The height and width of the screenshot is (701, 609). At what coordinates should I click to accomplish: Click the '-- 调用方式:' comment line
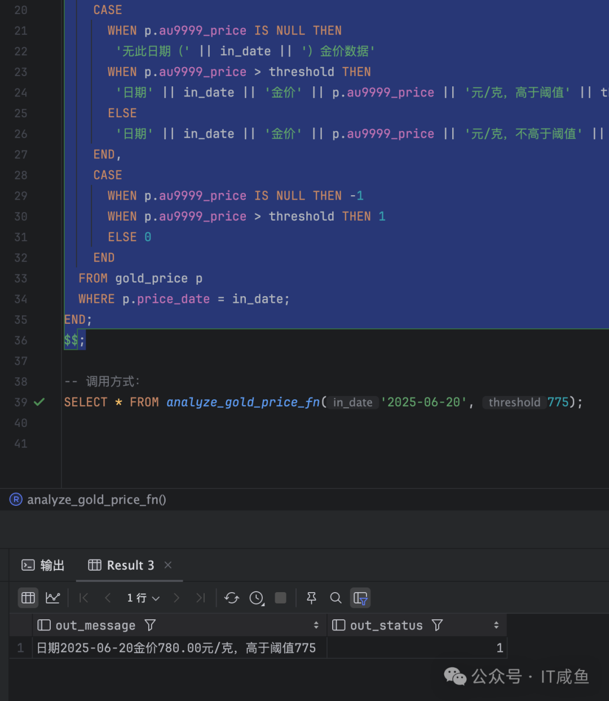point(102,382)
